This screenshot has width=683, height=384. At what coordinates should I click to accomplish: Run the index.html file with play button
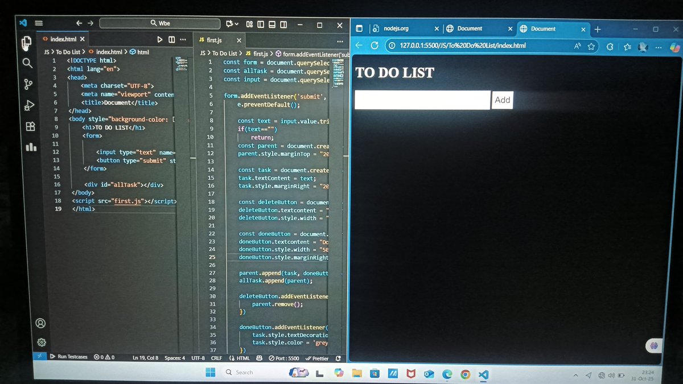pyautogui.click(x=160, y=39)
